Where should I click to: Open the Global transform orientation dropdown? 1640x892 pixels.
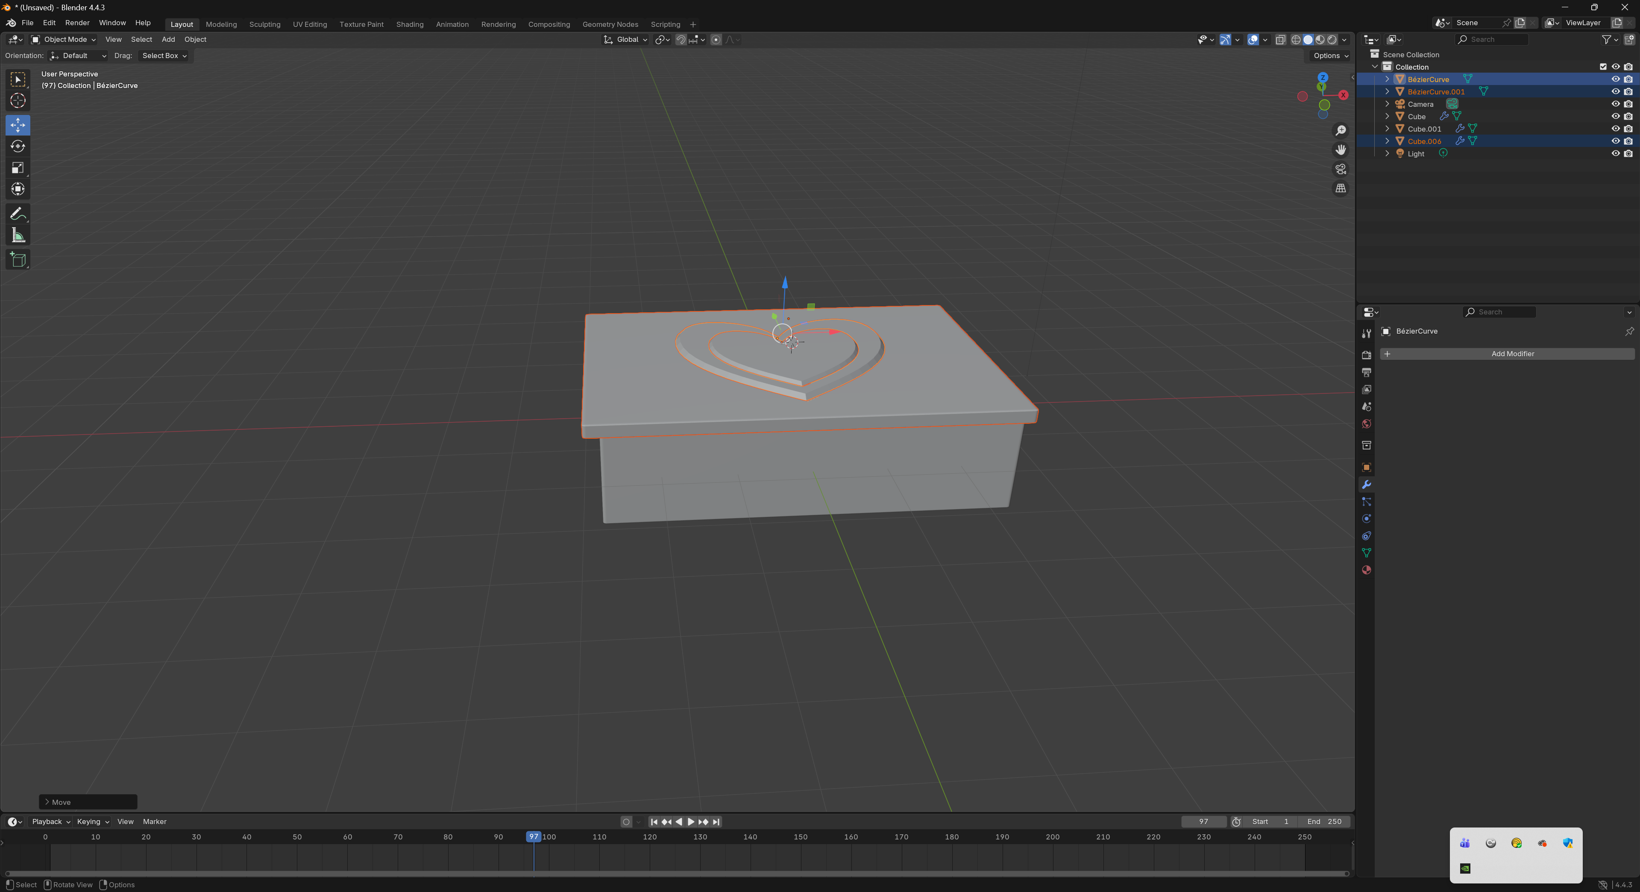pyautogui.click(x=626, y=39)
